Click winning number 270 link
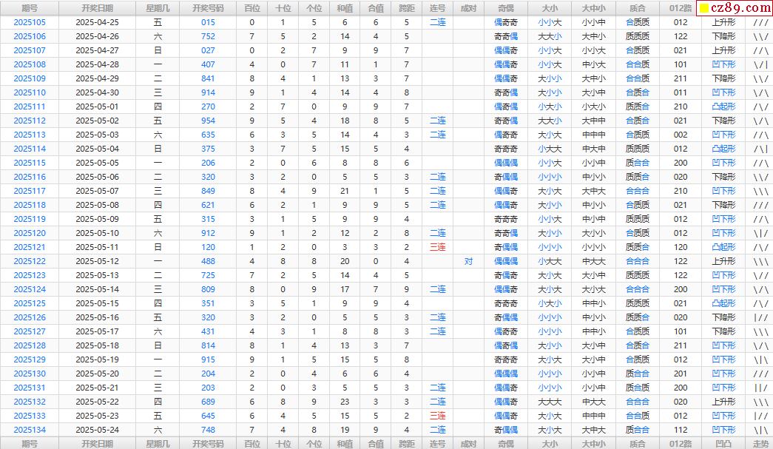The height and width of the screenshot is (449, 773). click(208, 107)
